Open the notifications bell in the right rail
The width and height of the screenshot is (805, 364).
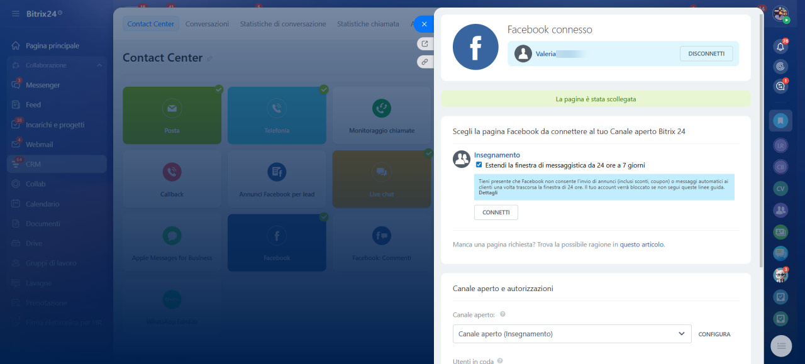pyautogui.click(x=781, y=47)
